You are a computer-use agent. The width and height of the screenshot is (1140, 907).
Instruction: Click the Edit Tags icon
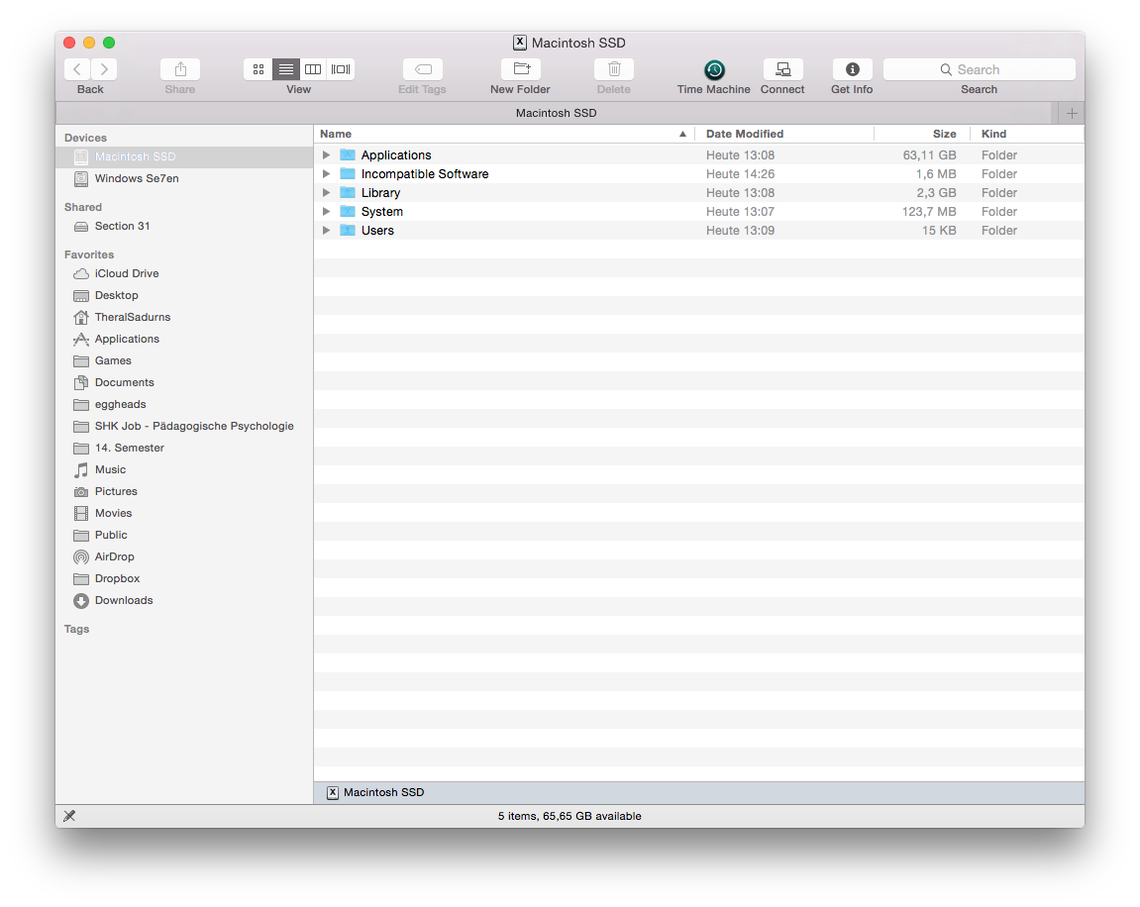422,69
